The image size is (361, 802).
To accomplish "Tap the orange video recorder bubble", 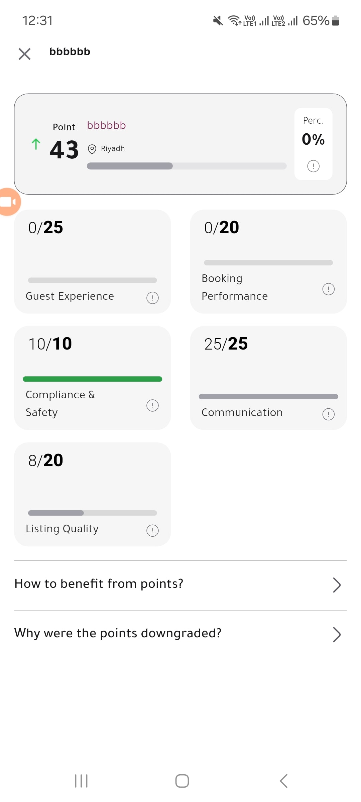I will pyautogui.click(x=9, y=202).
